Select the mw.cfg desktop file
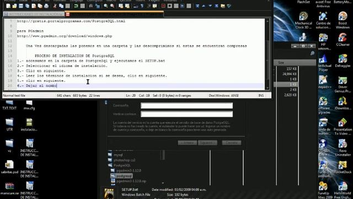 [x=29, y=105]
